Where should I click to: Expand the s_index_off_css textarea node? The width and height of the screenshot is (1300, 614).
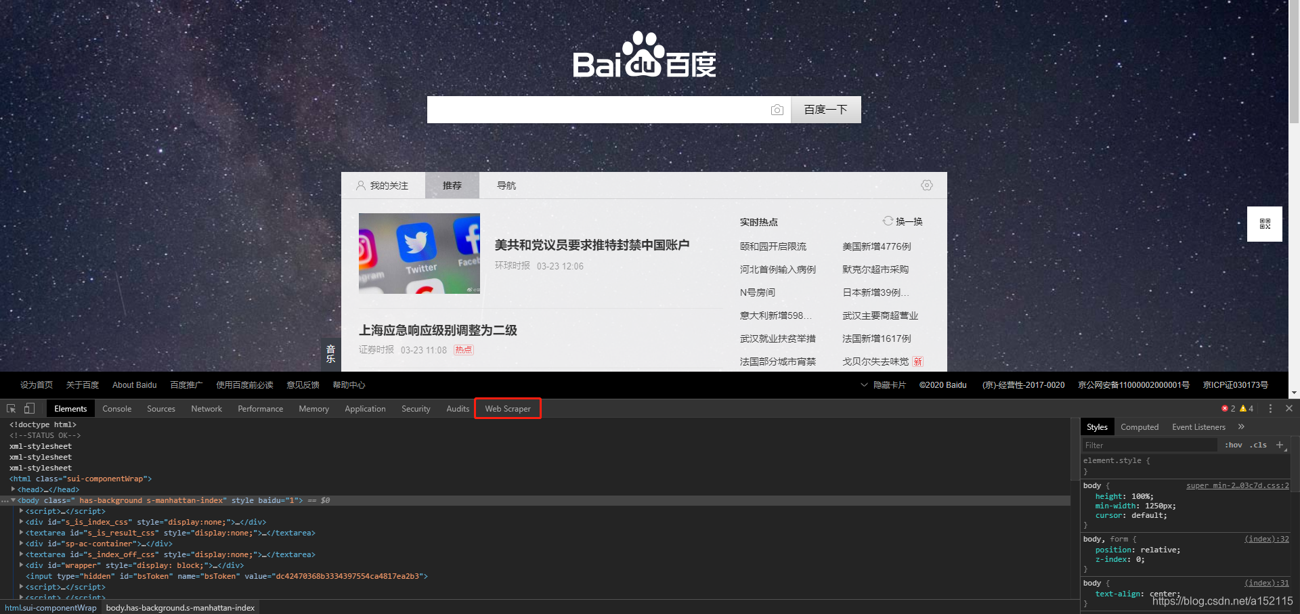point(21,554)
